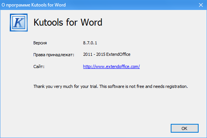Close the Kutools for Word about dialog
Screen dimensions: 207x138
click(201, 5)
